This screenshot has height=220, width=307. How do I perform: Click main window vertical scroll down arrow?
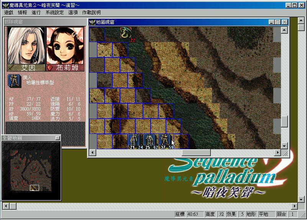[x=301, y=199]
